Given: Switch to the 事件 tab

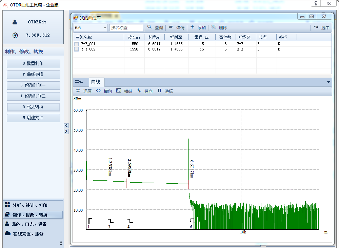Looking at the screenshot, I should click(79, 82).
